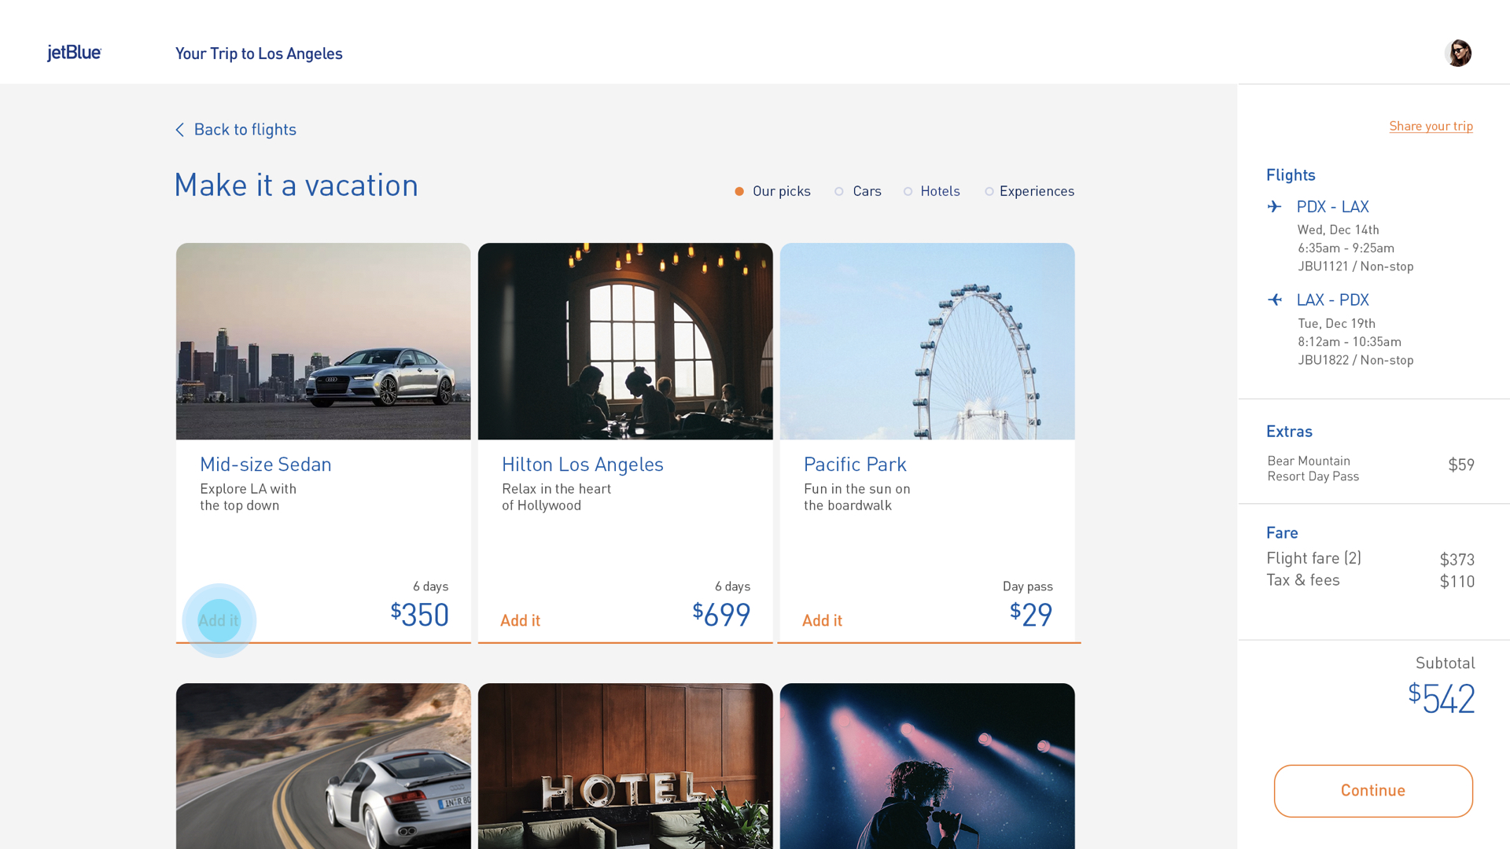Click the jetBlue logo
Viewport: 1510px width, 849px height.
point(74,53)
